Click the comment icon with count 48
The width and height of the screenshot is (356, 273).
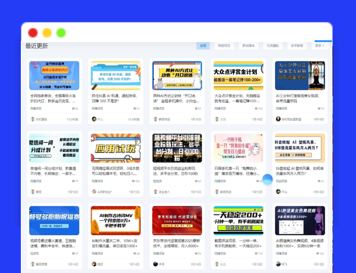[x=135, y=253]
